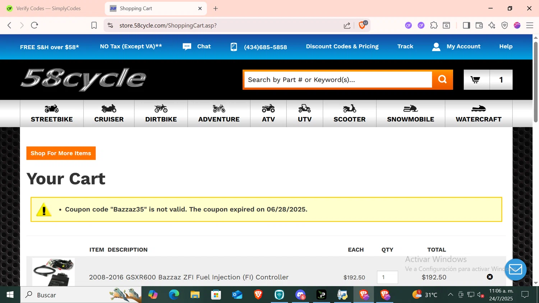This screenshot has height=303, width=539.
Task: Open the Chat link
Action: 197,47
